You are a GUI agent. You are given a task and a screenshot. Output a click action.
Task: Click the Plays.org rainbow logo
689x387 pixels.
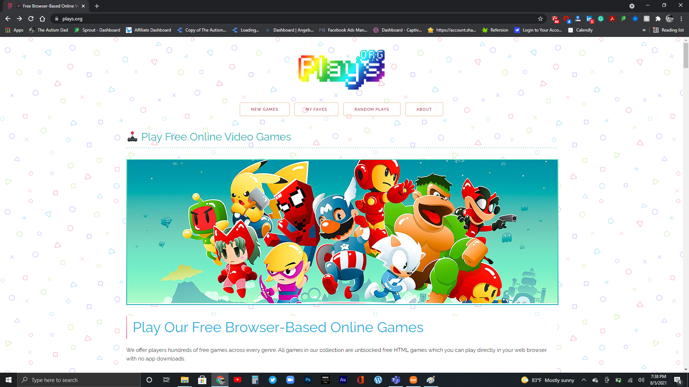click(x=342, y=70)
